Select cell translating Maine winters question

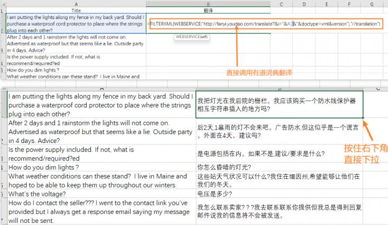279,181
